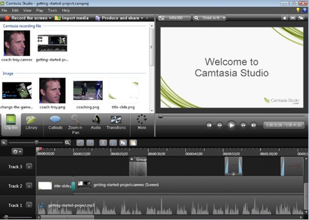The width and height of the screenshot is (309, 220).
Task: Click the timeline Redo button
Action: pyautogui.click(x=90, y=143)
